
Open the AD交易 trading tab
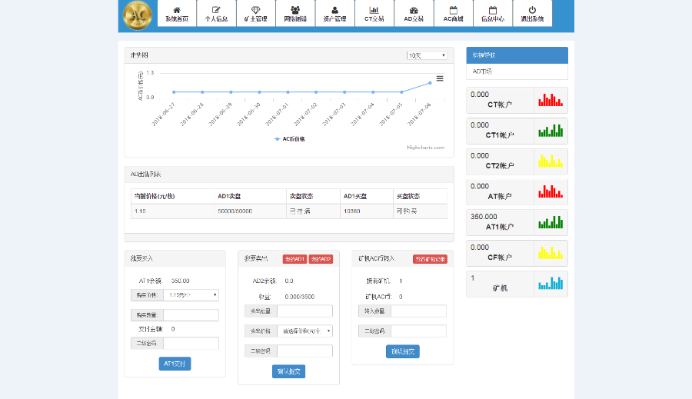pyautogui.click(x=414, y=14)
